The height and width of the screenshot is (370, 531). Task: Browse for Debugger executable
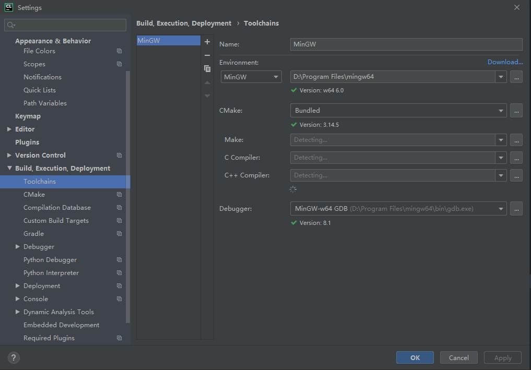(516, 209)
